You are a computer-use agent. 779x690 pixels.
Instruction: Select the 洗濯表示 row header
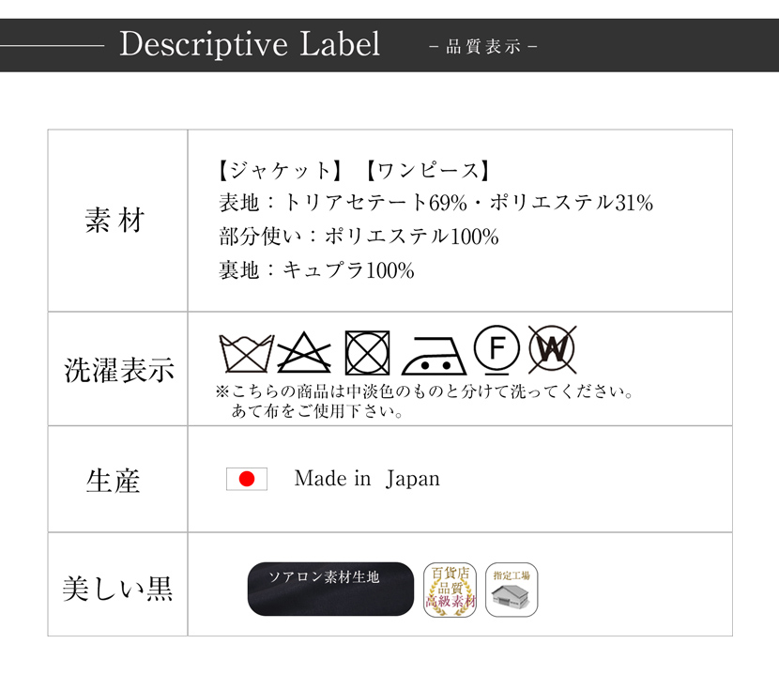[x=117, y=369]
